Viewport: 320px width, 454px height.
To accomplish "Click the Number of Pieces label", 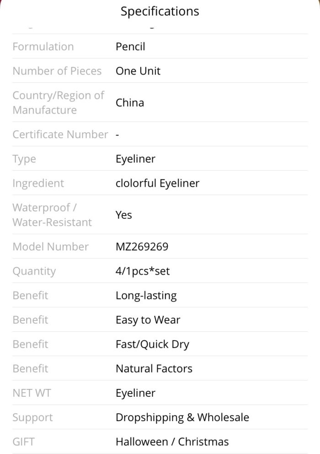I will click(x=57, y=71).
